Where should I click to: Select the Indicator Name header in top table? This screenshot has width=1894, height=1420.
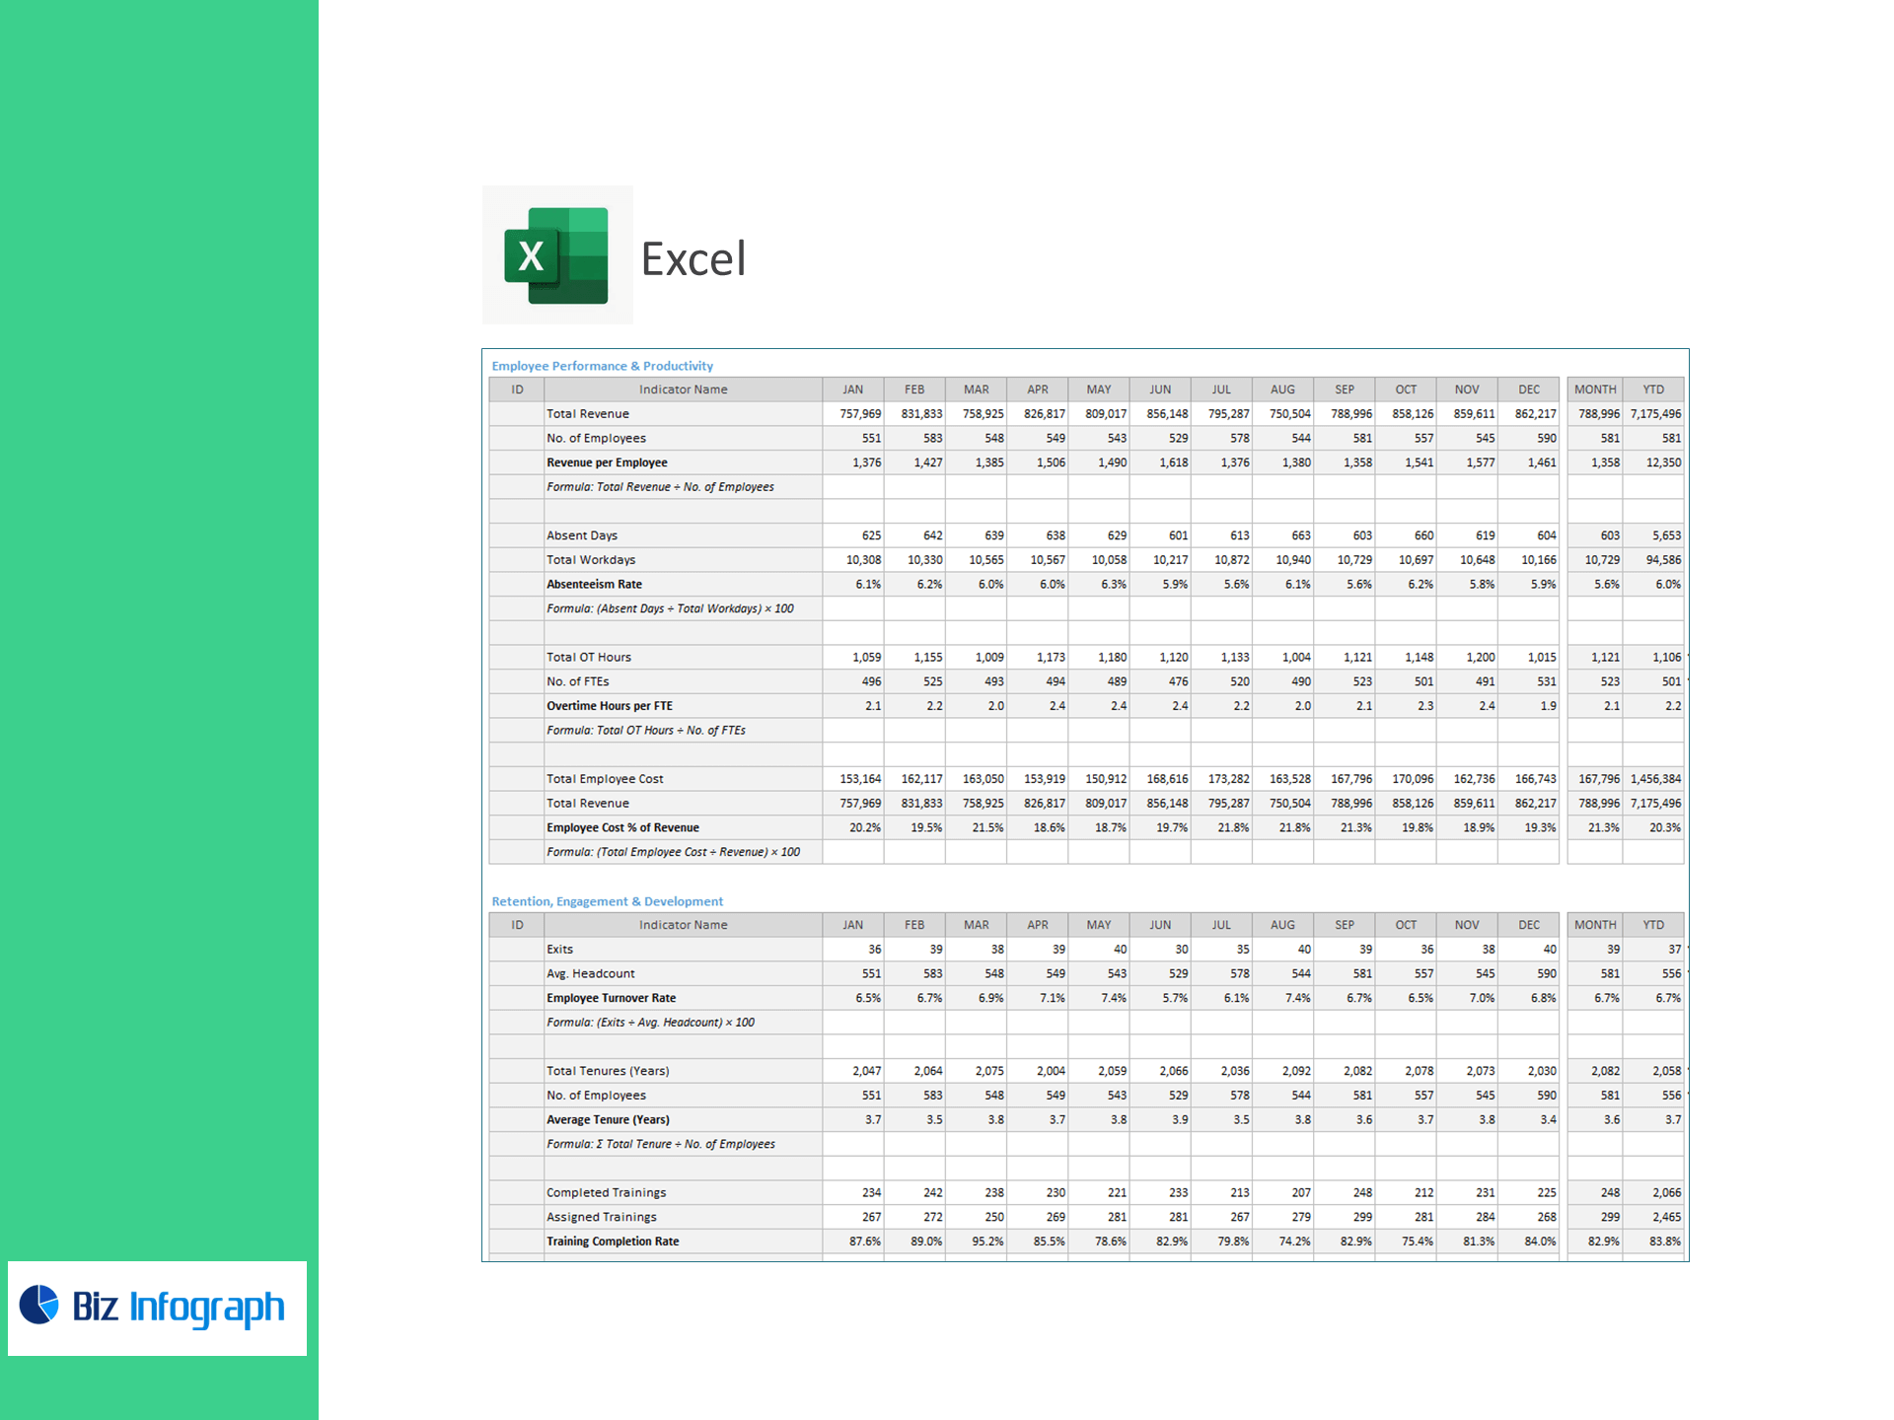pyautogui.click(x=683, y=390)
